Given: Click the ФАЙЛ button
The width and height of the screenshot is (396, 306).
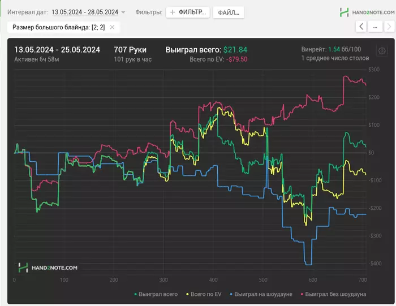Looking at the screenshot, I should click(x=229, y=12).
